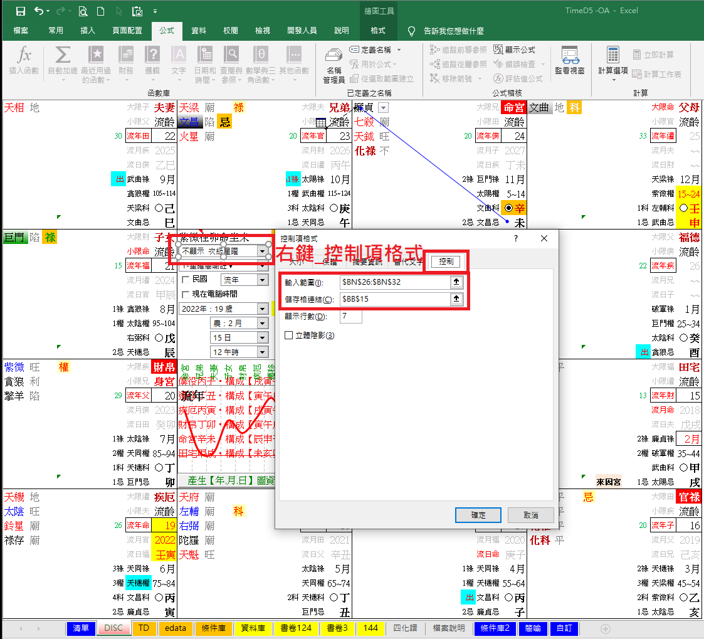Select the 甲 radio button in 戌 palace
This screenshot has width=704, height=639.
point(683,467)
